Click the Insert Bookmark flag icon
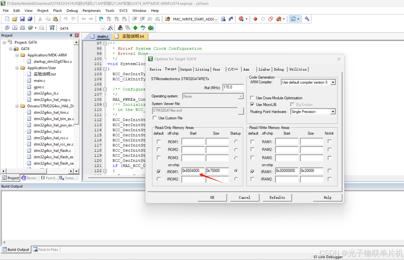Image resolution: width=404 pixels, height=260 pixels. pos(101,19)
